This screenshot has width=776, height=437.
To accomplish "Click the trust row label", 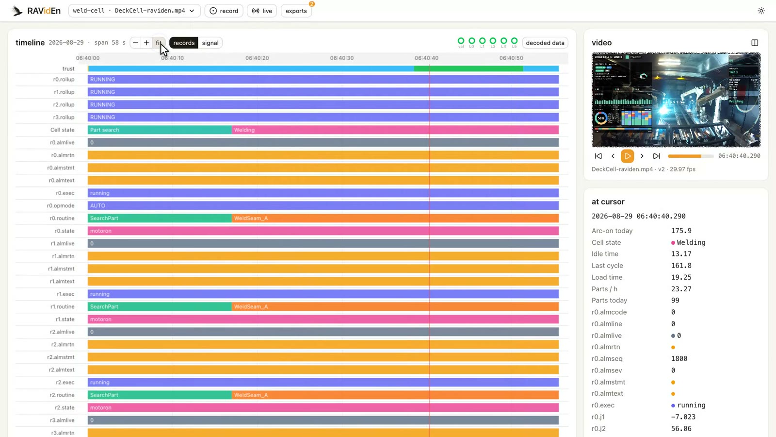I will coord(68,69).
